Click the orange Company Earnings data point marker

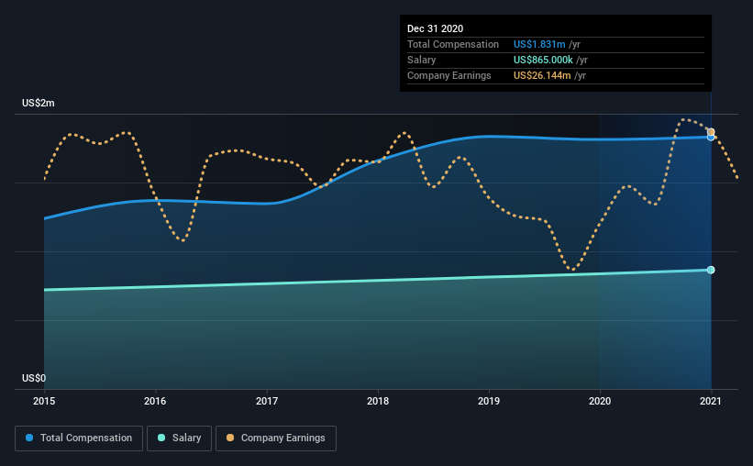(711, 131)
